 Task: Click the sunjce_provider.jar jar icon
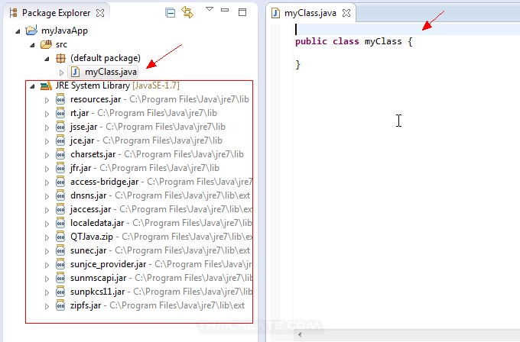60,264
